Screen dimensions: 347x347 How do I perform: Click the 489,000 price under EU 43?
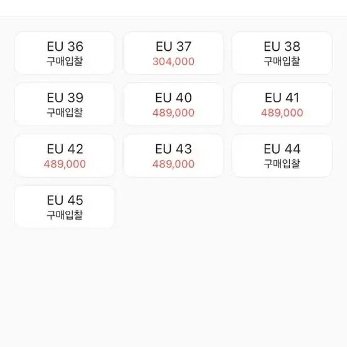[x=173, y=164]
